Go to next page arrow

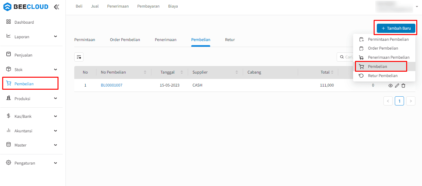(411, 101)
